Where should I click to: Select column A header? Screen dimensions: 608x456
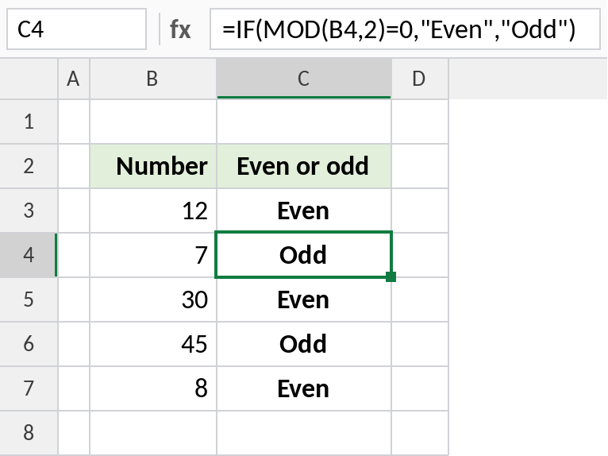point(74,79)
